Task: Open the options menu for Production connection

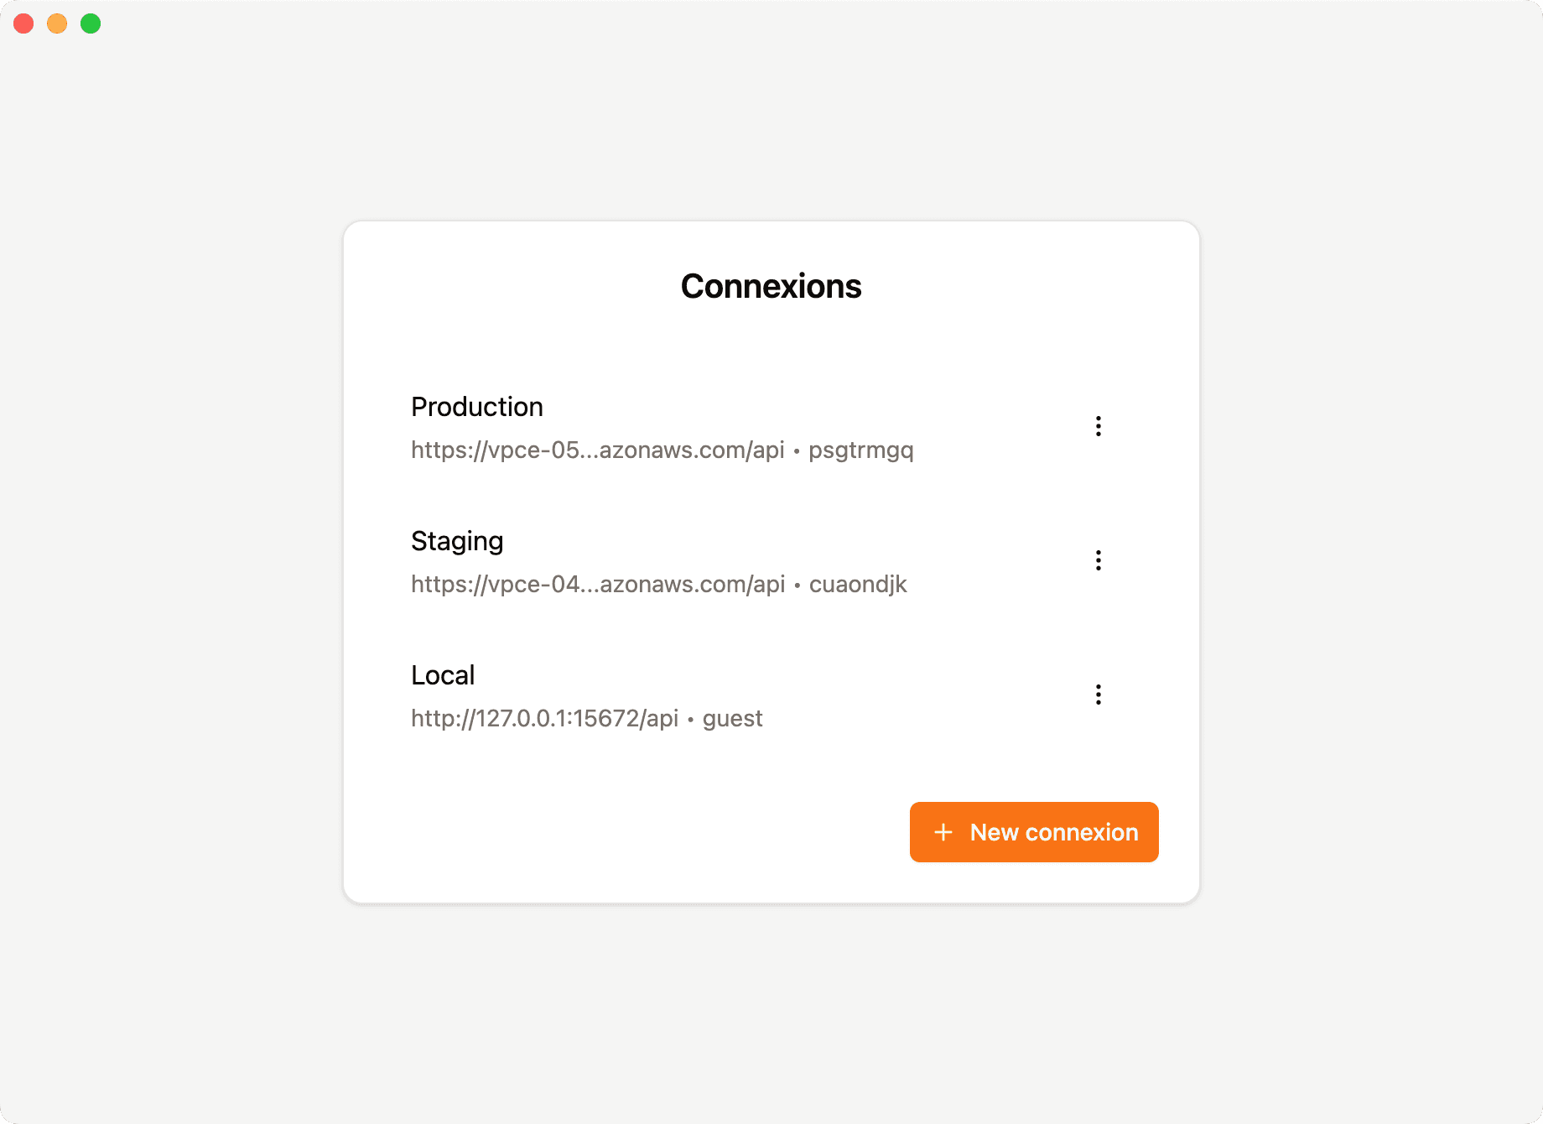Action: (1098, 426)
